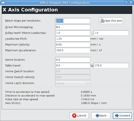
Task: Click the mm / rev unit label
Action: 97,39
